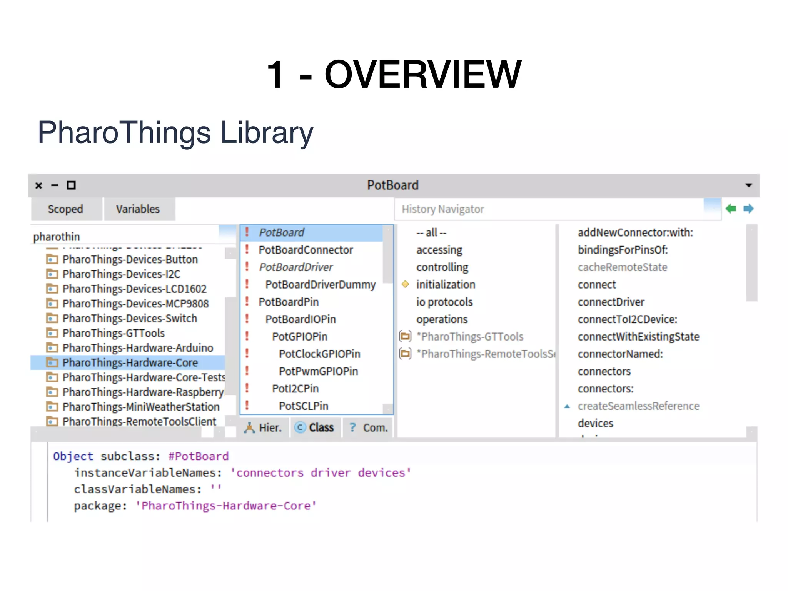Click folder icon of PharoThings-GTTools package
The height and width of the screenshot is (591, 788).
coord(52,333)
